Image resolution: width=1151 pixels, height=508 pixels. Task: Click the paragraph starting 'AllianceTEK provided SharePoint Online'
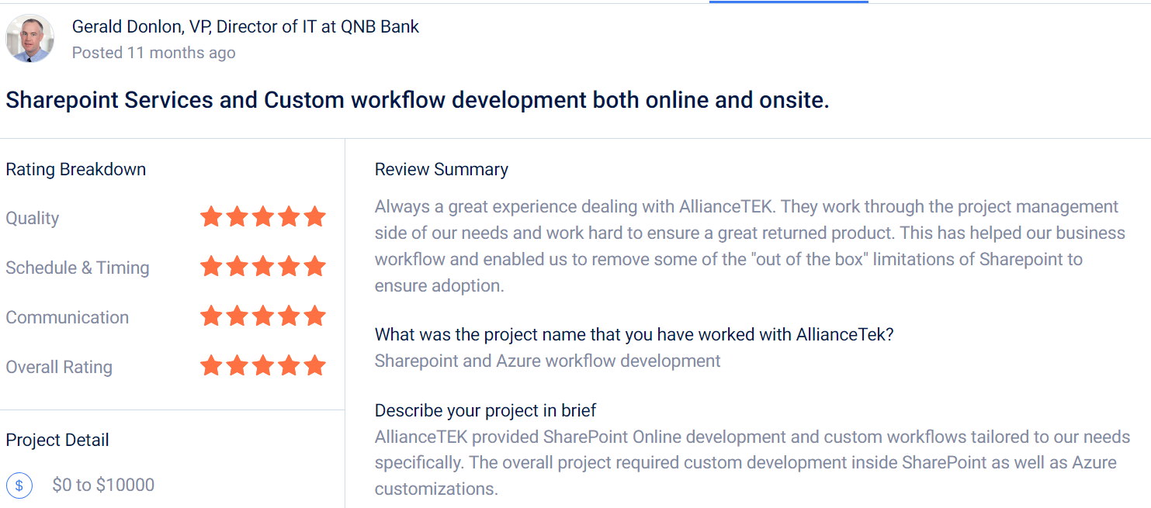click(753, 463)
